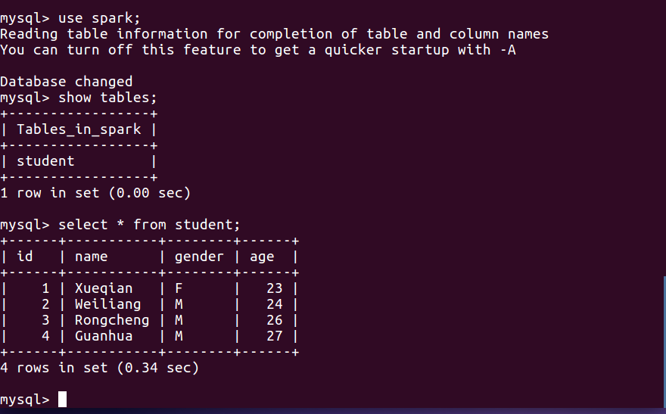Image resolution: width=666 pixels, height=414 pixels.
Task: Click the gender value F for Xueqian
Action: click(x=179, y=288)
